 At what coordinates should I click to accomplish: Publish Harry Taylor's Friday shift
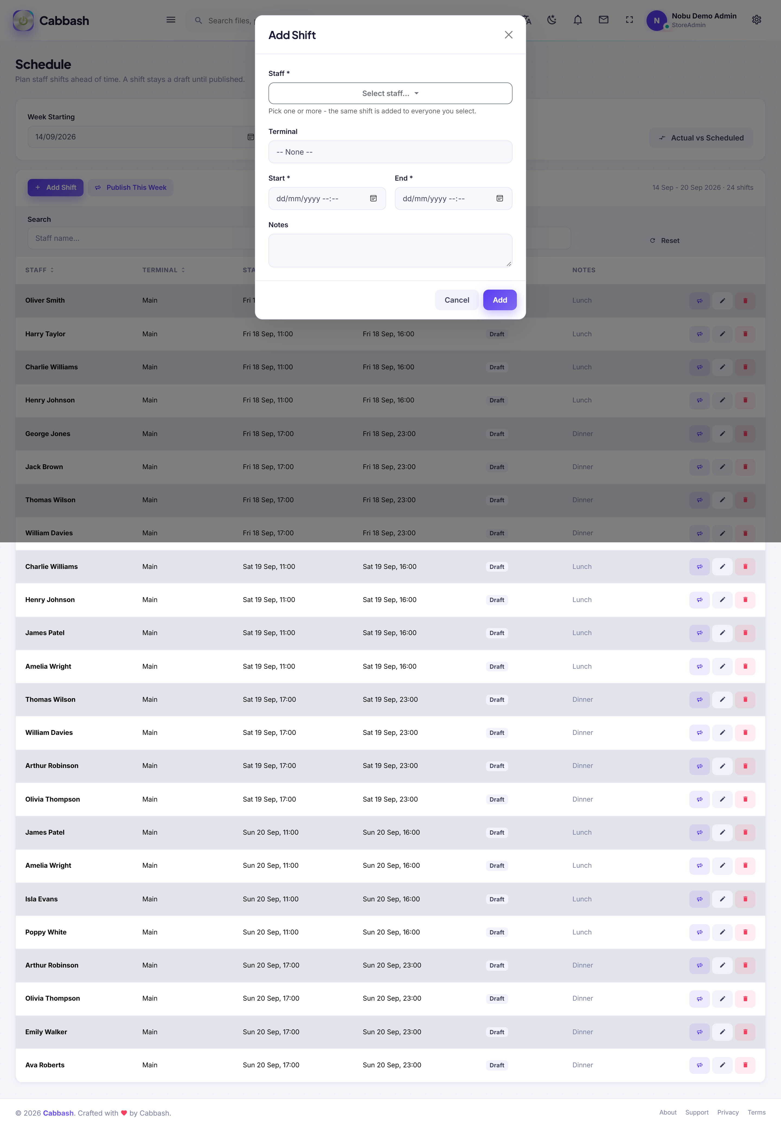pyautogui.click(x=699, y=334)
